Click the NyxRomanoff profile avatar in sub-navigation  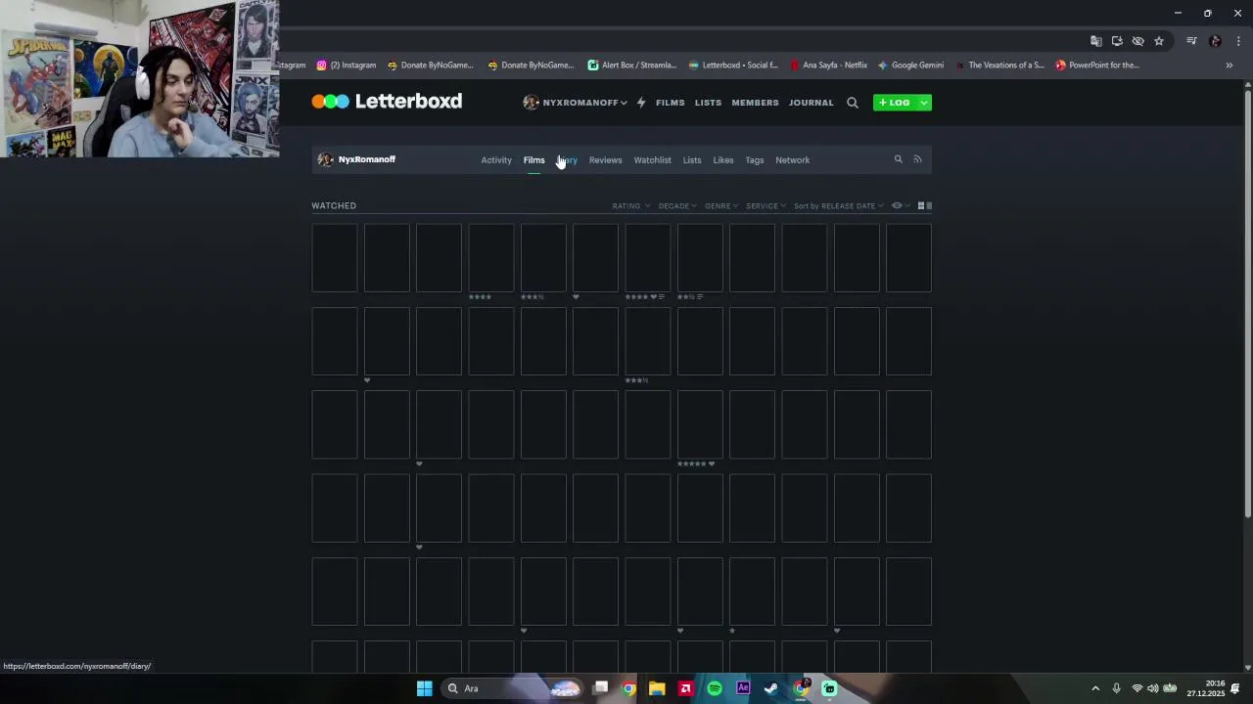(325, 159)
